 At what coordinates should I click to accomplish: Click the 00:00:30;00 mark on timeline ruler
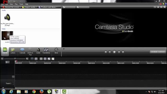[x=62, y=63]
